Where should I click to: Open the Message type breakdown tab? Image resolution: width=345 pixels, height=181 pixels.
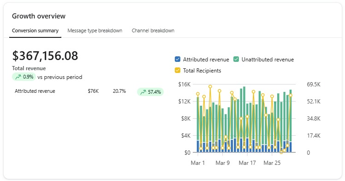(x=95, y=30)
